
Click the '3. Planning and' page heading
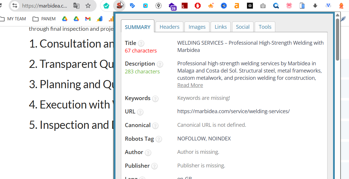pos(71,84)
